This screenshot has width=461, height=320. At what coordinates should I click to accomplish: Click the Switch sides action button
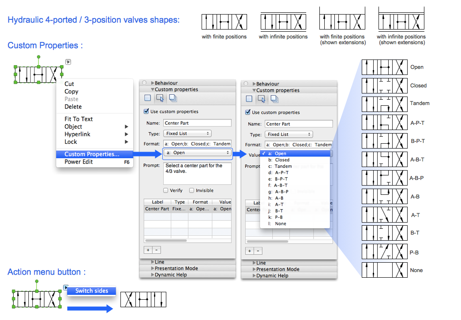coord(92,291)
